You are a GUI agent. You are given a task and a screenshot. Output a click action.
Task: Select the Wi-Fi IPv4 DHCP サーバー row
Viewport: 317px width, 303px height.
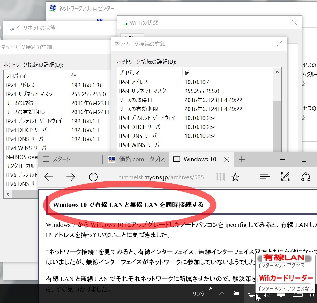(195, 127)
